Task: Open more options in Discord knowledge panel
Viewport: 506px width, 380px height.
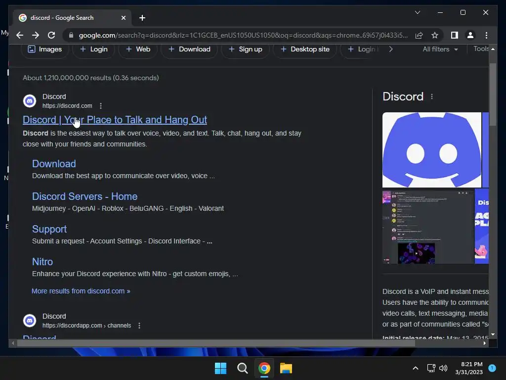Action: tap(432, 96)
